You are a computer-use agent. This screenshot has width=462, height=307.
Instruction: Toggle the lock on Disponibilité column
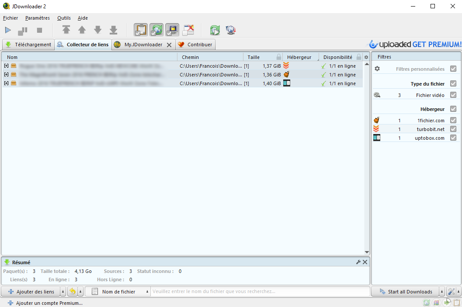click(359, 57)
